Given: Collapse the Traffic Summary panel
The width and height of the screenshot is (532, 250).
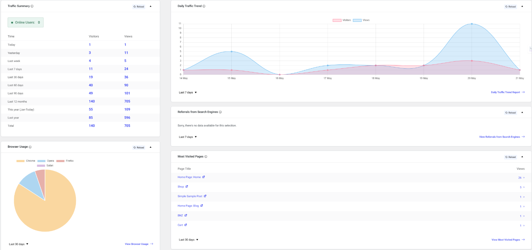Looking at the screenshot, I should pyautogui.click(x=151, y=6).
